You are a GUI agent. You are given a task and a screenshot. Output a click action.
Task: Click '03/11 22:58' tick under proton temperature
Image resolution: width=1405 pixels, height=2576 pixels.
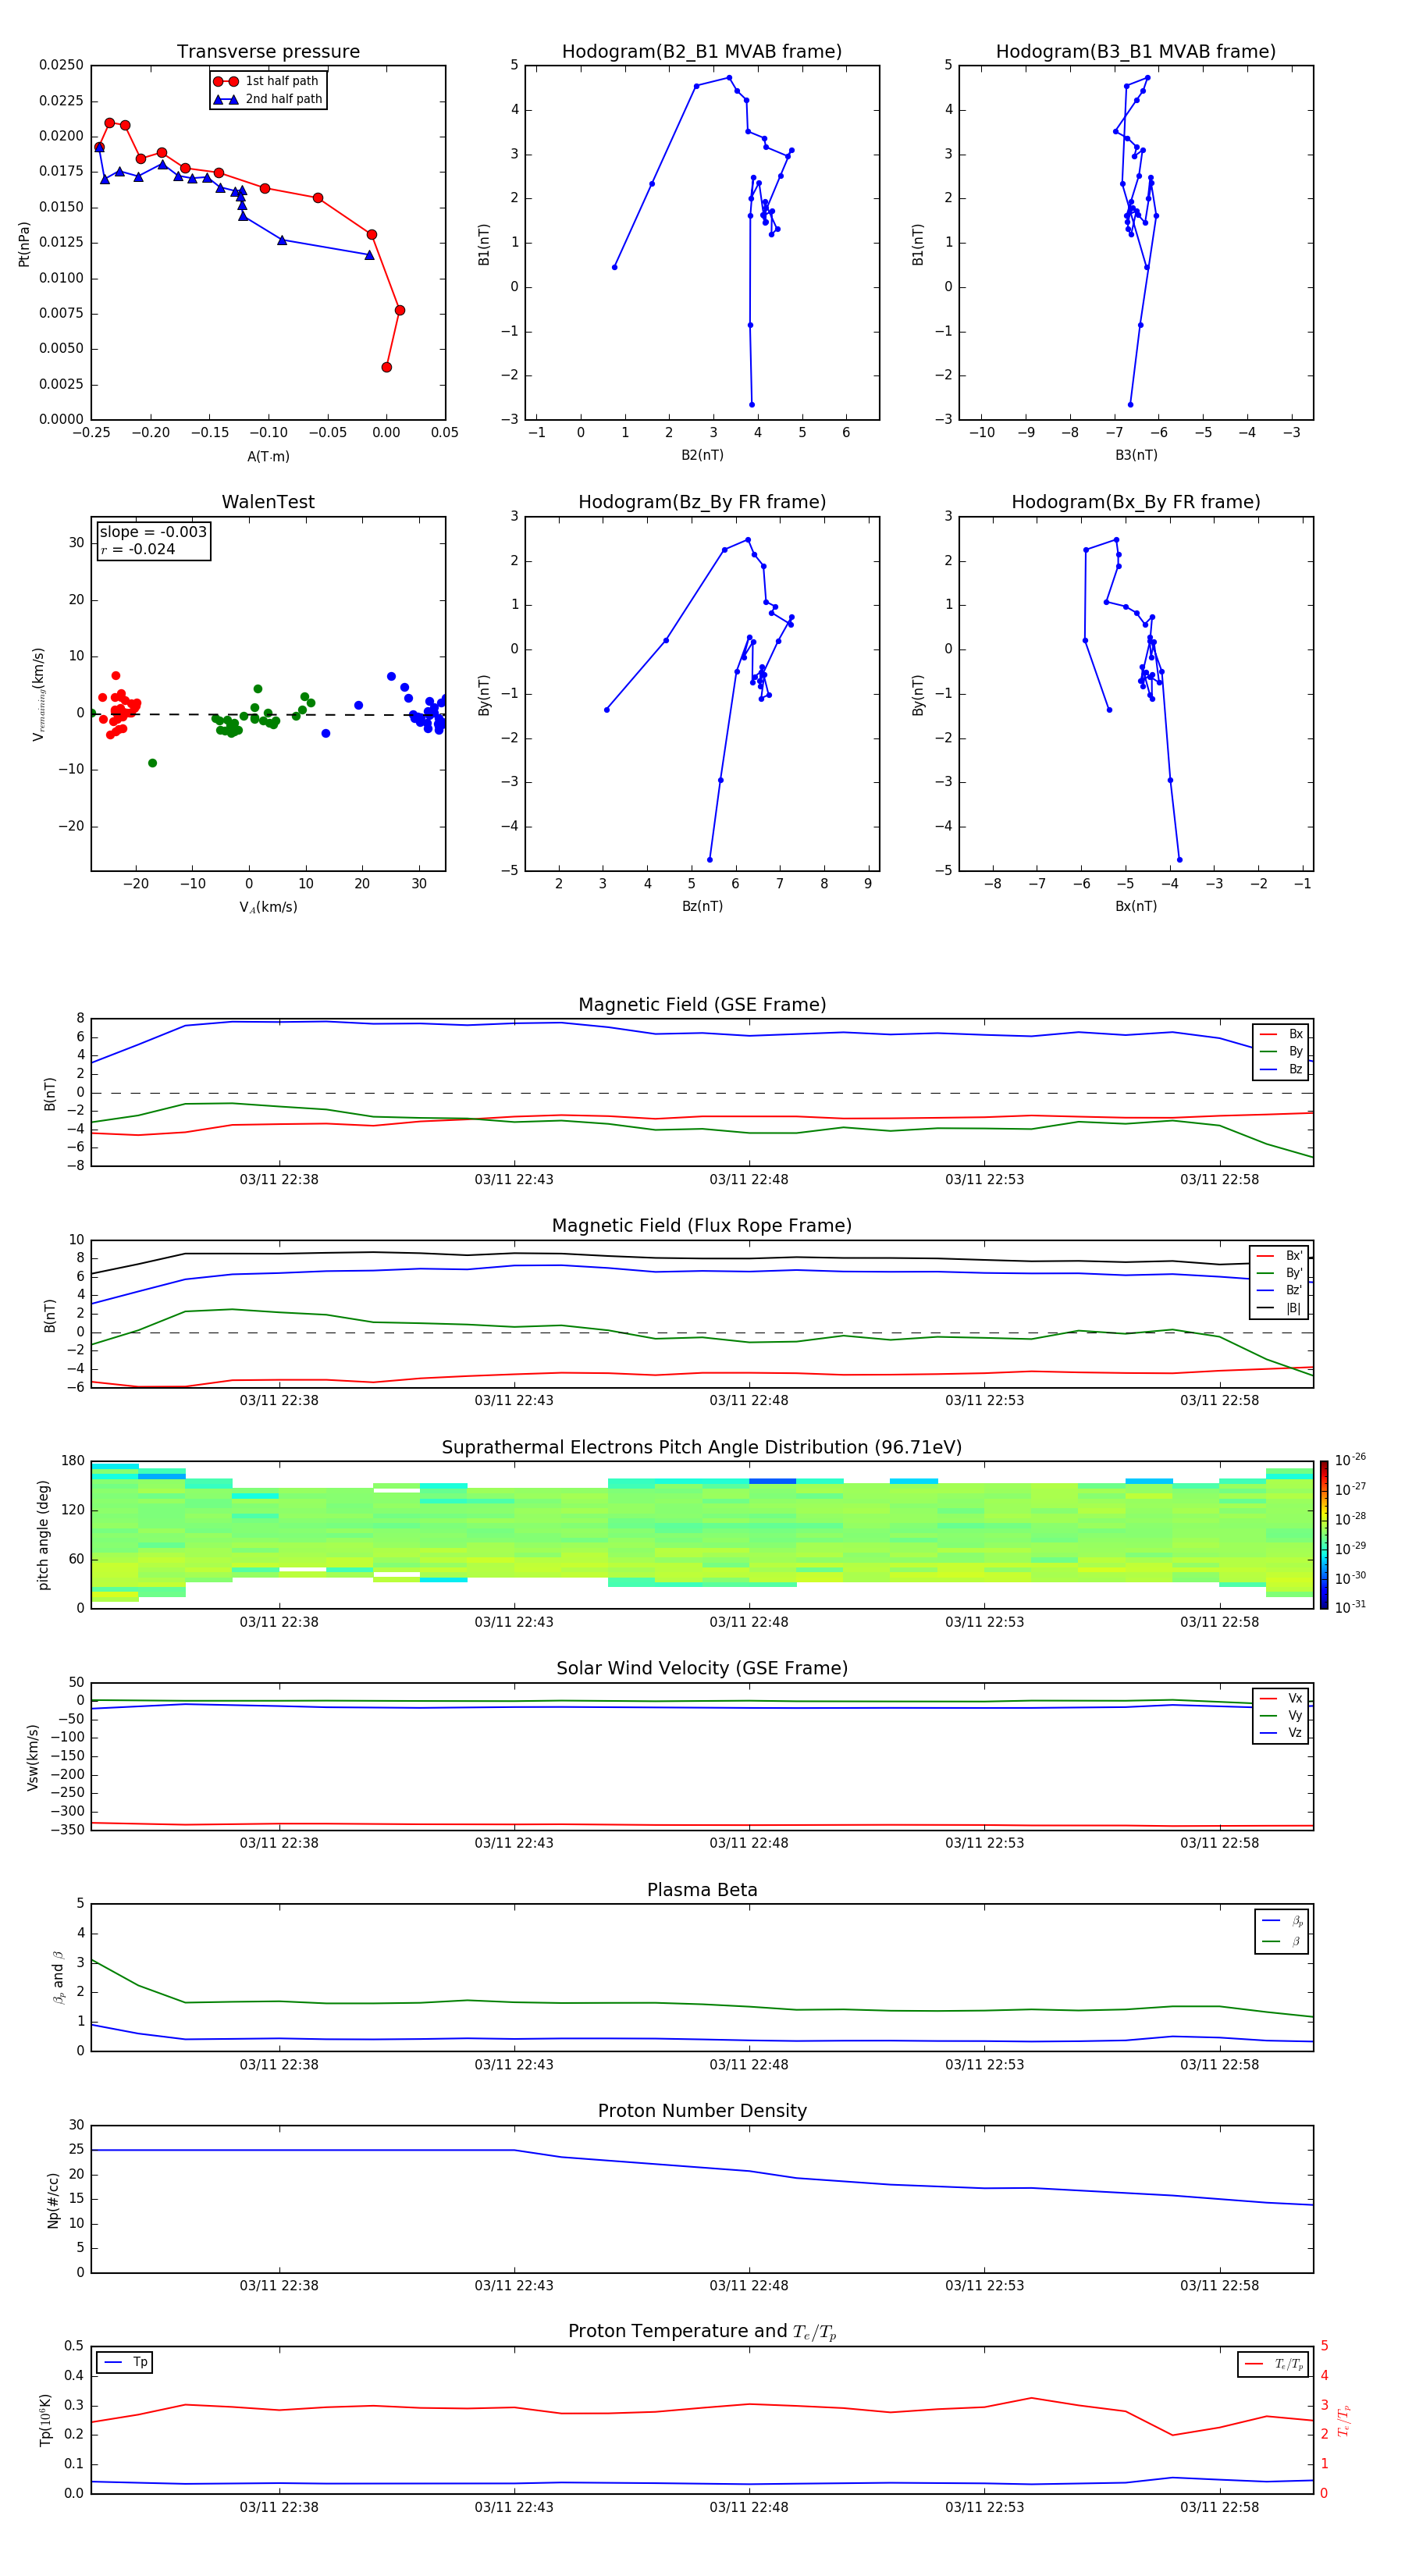(1219, 2507)
